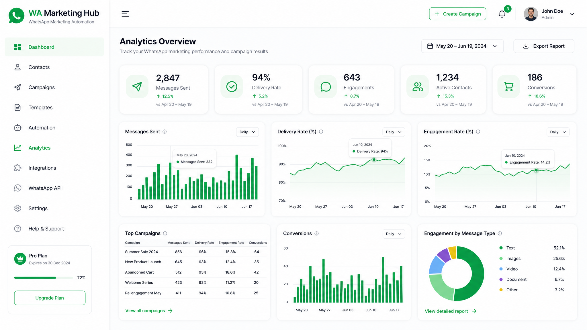
Task: Click the Pro Plan usage progress bar
Action: point(44,278)
